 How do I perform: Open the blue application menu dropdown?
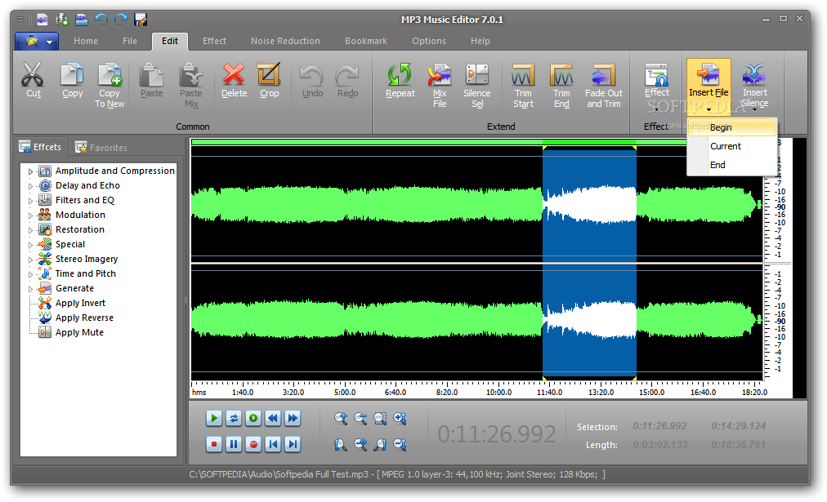37,41
